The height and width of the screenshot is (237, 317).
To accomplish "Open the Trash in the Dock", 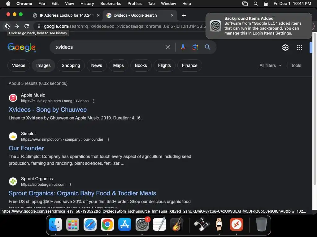I will (262, 224).
